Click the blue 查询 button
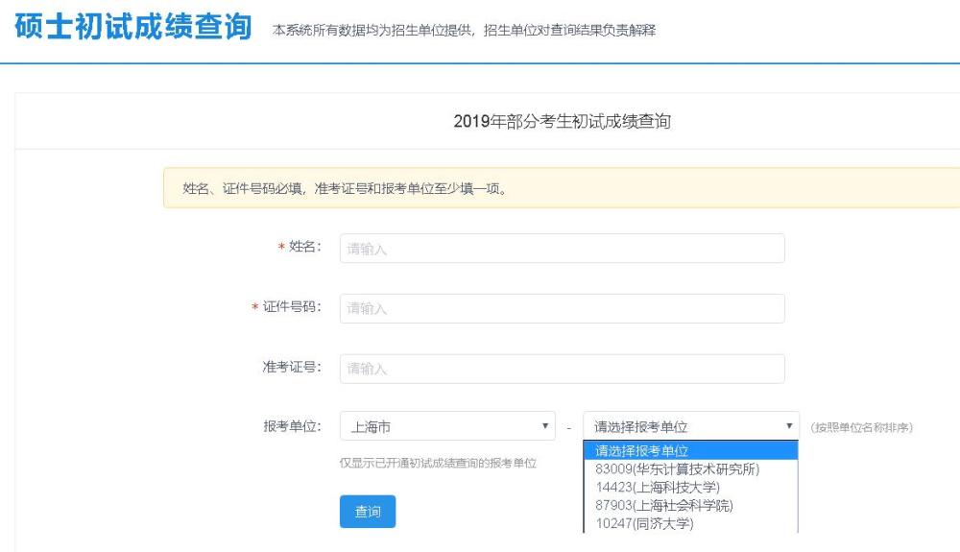 [368, 512]
